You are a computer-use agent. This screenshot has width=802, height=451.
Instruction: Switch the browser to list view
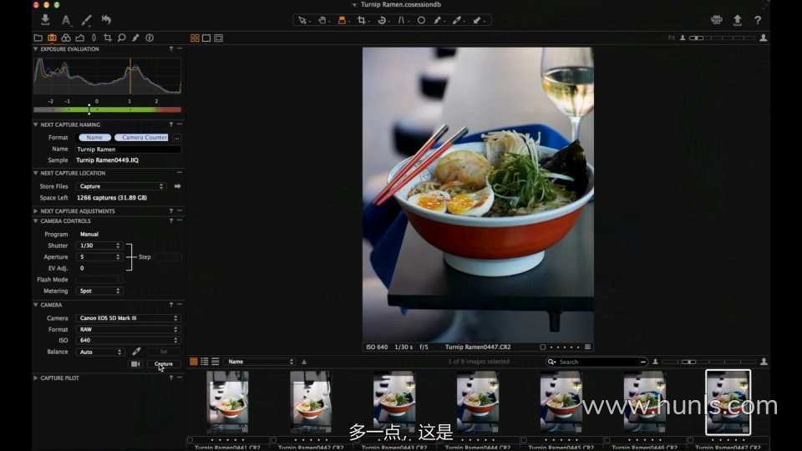[205, 362]
